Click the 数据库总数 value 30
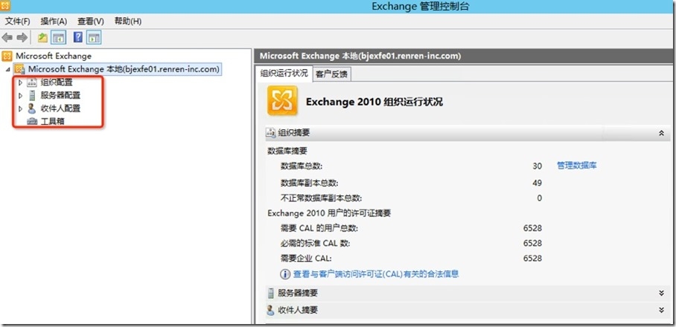Image resolution: width=676 pixels, height=327 pixels. click(x=538, y=166)
